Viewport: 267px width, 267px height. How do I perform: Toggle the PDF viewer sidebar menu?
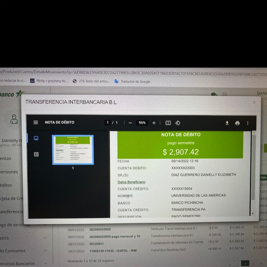(x=36, y=122)
